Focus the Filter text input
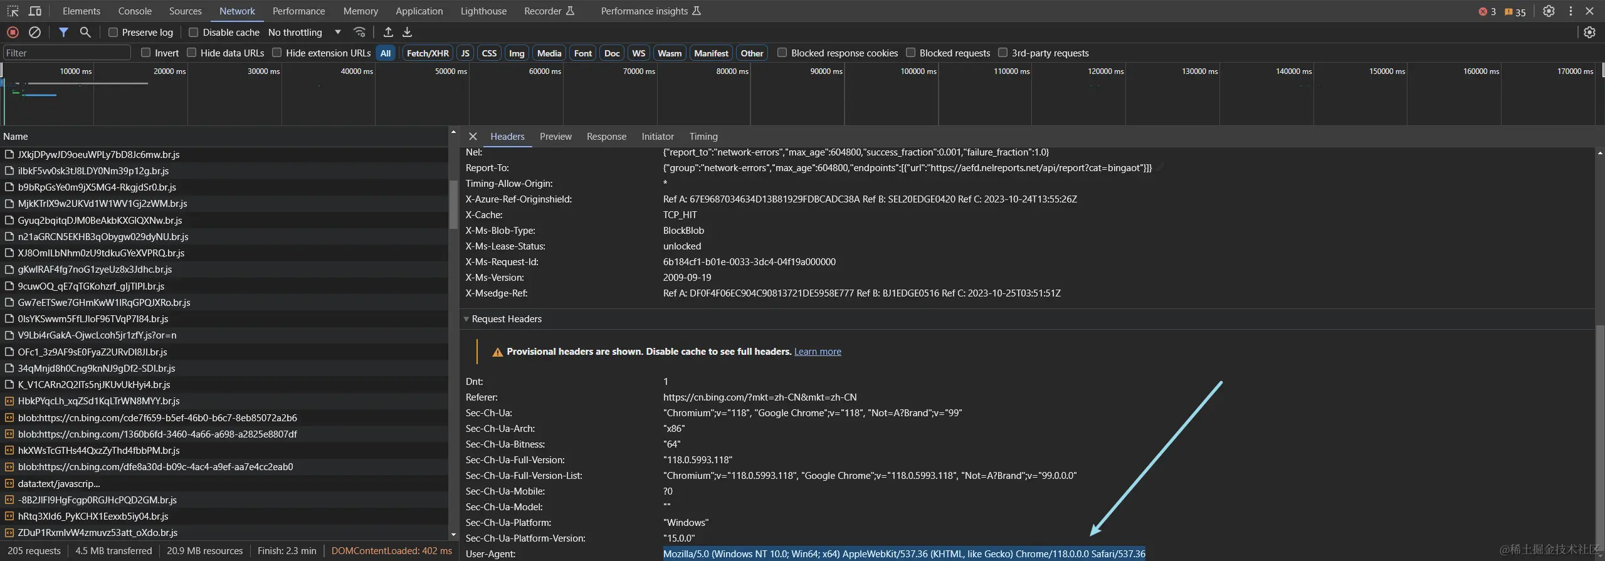This screenshot has height=561, width=1605. pos(67,53)
